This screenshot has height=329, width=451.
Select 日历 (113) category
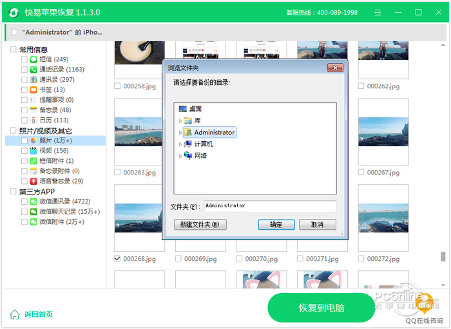[53, 120]
